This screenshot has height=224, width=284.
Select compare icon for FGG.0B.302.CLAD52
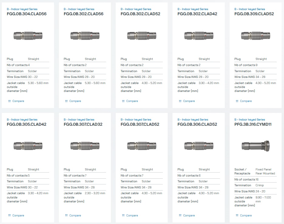coord(123,101)
